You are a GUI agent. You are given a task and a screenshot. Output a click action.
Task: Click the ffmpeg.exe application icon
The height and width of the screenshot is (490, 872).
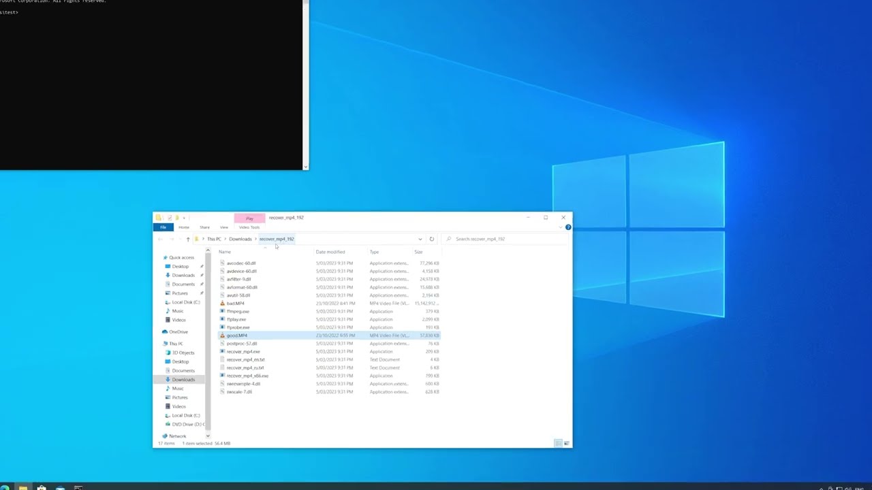coord(222,312)
